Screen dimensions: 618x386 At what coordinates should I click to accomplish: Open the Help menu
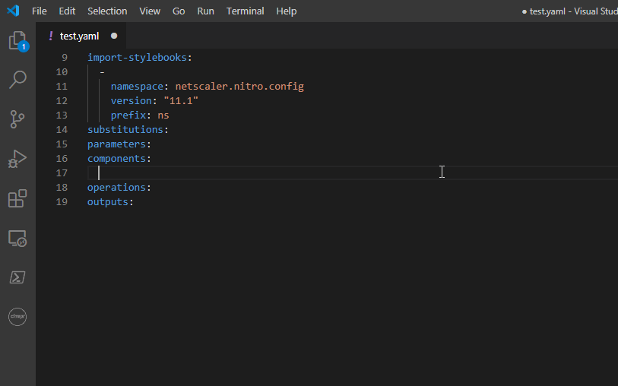coord(286,11)
